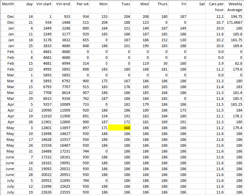The width and height of the screenshot is (244, 195).
Task: Select the Vin end value 23555
Action: pyautogui.click(x=63, y=192)
